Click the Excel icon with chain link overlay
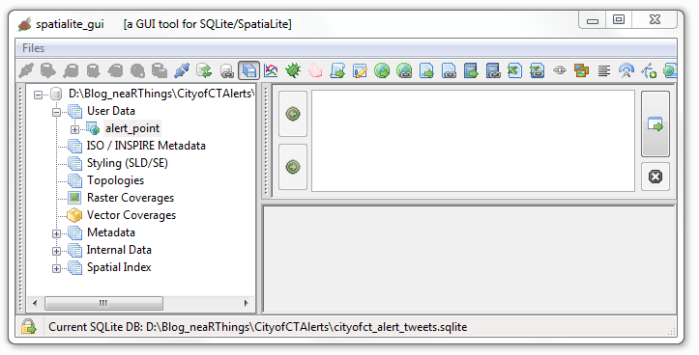 pyautogui.click(x=538, y=70)
